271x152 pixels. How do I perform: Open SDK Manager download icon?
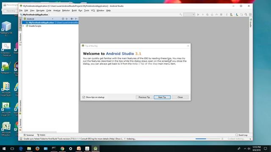[x=237, y=15]
